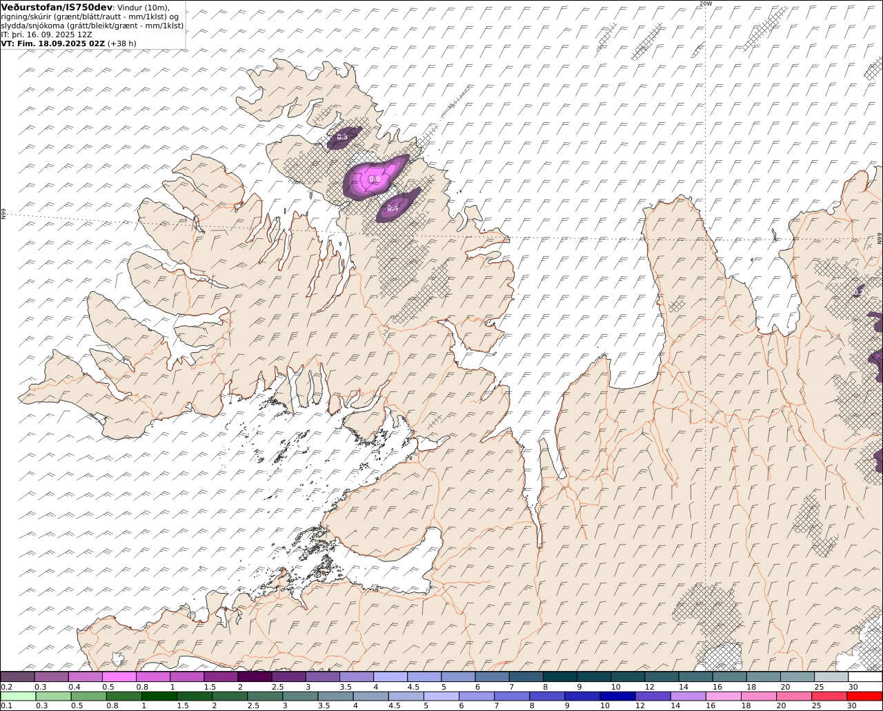
Task: Select the dark teal 8 snow swatch
Action: 559,676
